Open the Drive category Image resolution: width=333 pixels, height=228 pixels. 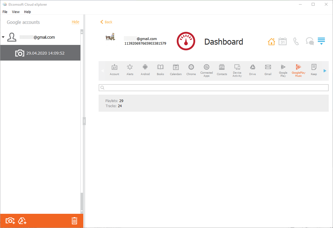coord(252,70)
